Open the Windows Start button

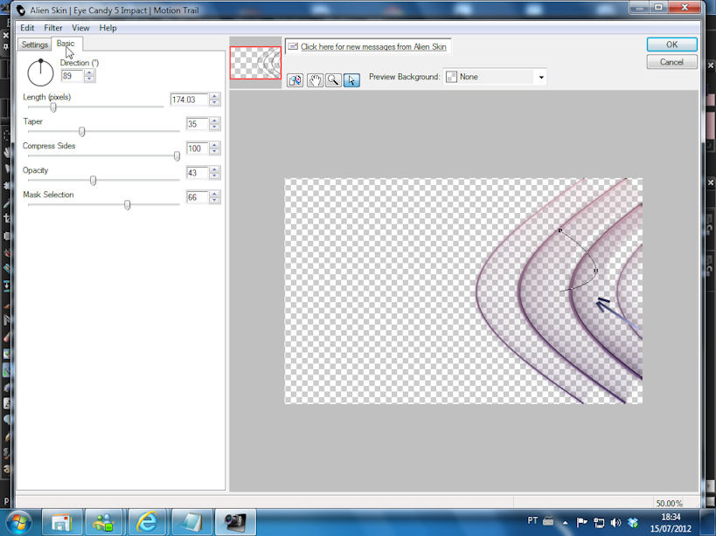coord(18,522)
